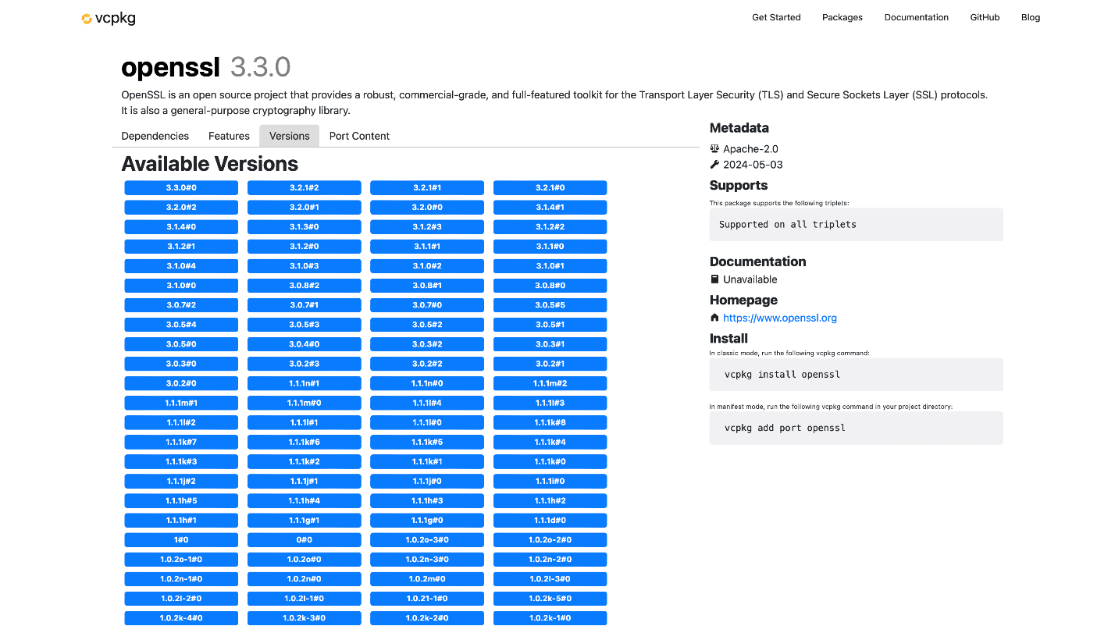The height and width of the screenshot is (626, 1115).
Task: Click the 2024-05-03 date text
Action: point(753,165)
